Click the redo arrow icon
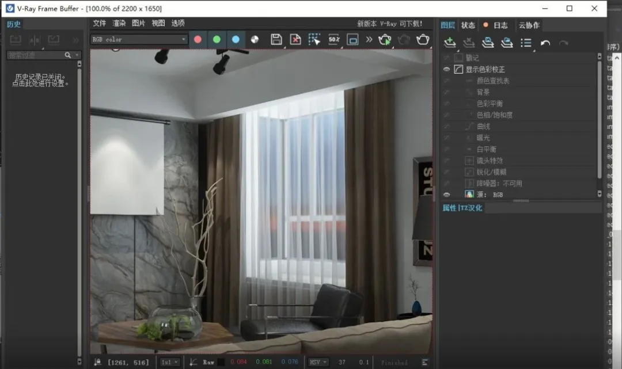Viewport: 622px width, 369px height. pyautogui.click(x=564, y=43)
